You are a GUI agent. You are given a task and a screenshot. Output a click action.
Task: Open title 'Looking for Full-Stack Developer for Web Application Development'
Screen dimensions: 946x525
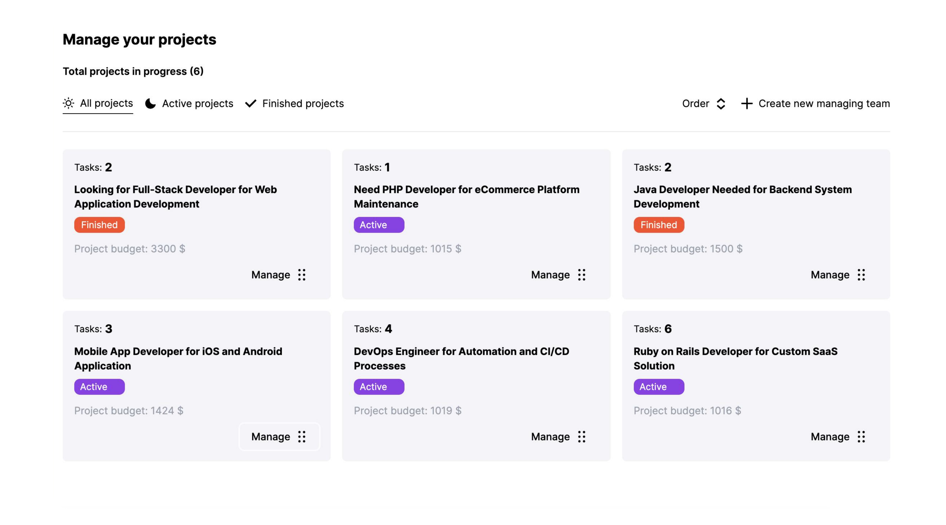coord(176,197)
